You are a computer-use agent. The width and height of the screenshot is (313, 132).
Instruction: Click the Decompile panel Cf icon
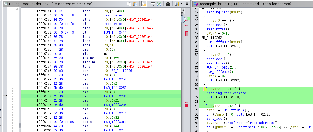[195, 4]
